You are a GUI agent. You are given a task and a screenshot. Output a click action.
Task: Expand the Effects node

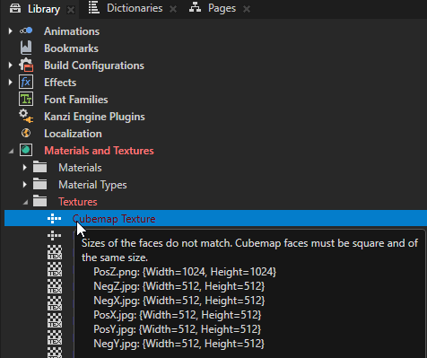pos(11,83)
